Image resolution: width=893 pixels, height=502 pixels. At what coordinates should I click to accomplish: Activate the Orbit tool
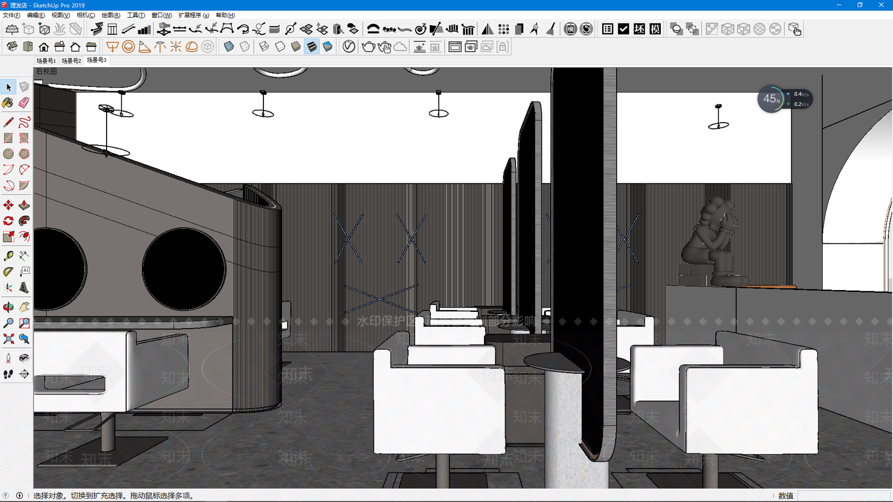click(8, 307)
